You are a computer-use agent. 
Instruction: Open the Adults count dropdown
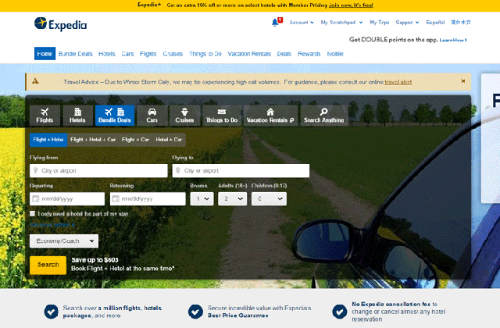pyautogui.click(x=232, y=198)
